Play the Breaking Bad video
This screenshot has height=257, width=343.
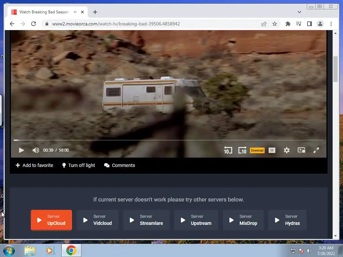[x=21, y=150]
